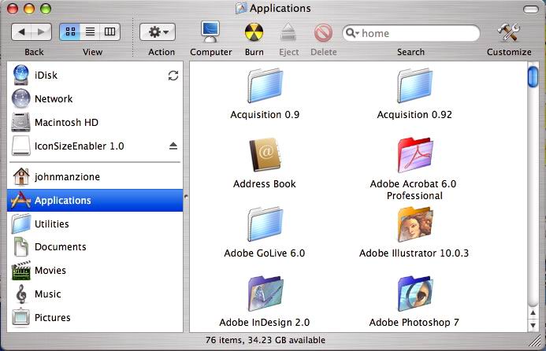Click the scroll down arrow
This screenshot has height=351, width=546.
533,325
